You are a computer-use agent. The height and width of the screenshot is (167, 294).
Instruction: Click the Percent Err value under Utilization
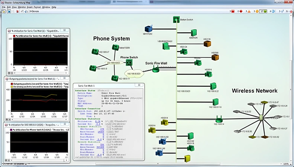pos(98,124)
